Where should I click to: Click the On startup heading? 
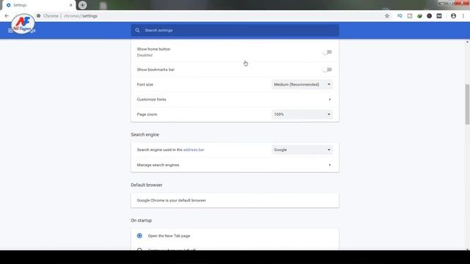[x=141, y=220]
